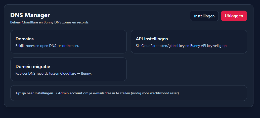Open the Domein migratie card heading
This screenshot has width=260, height=118.
33,67
